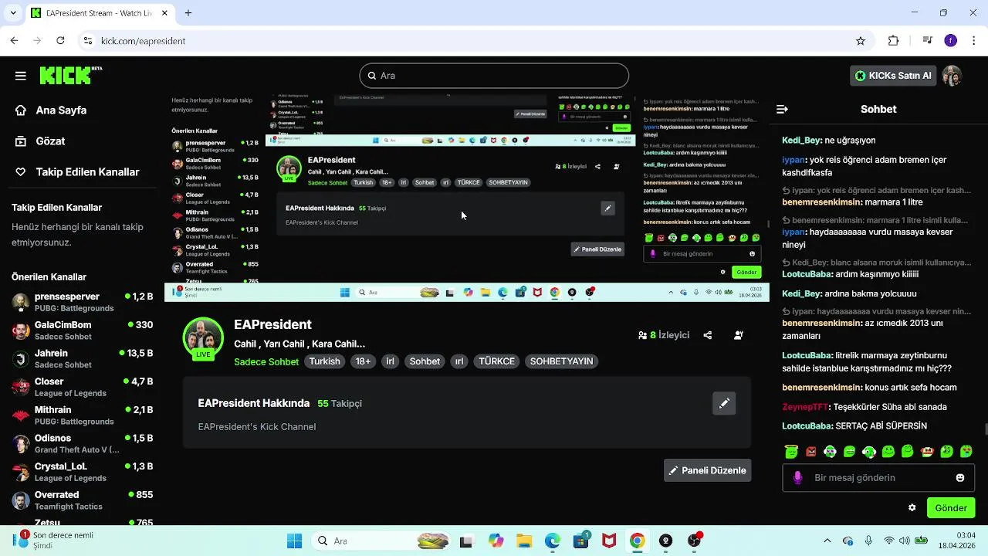This screenshot has width=988, height=556.
Task: Click the user-check follow icon beside share
Action: tap(739, 335)
